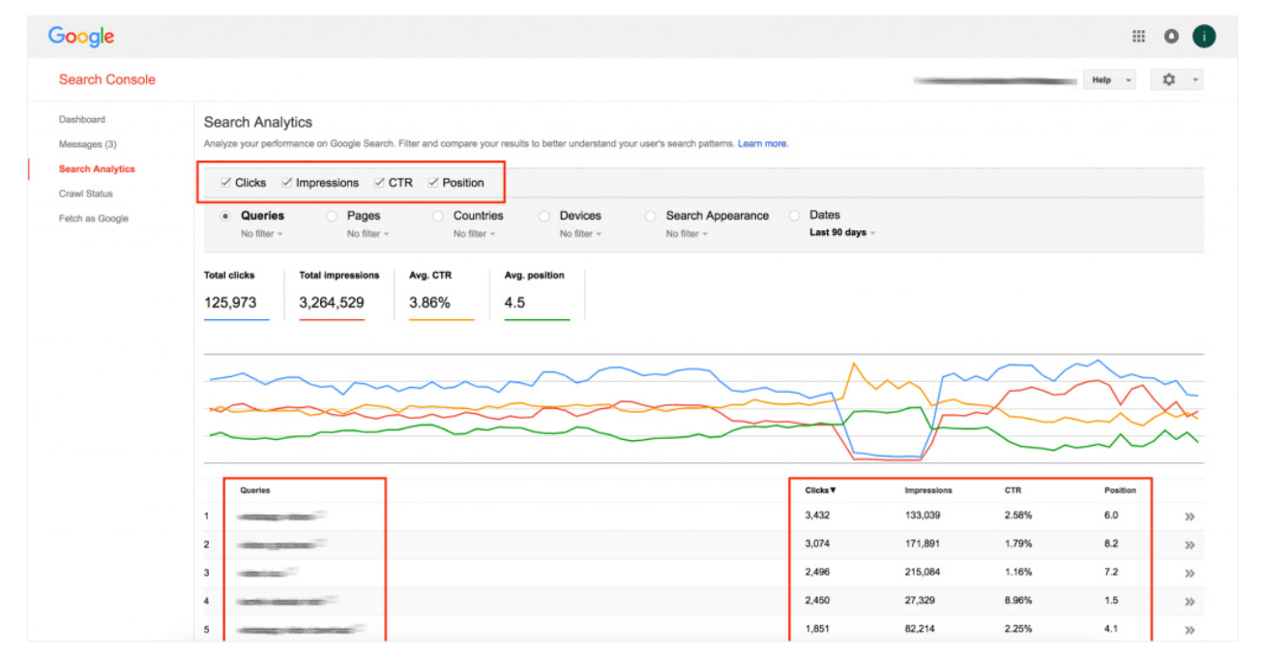Select the Dates radio button

[795, 216]
